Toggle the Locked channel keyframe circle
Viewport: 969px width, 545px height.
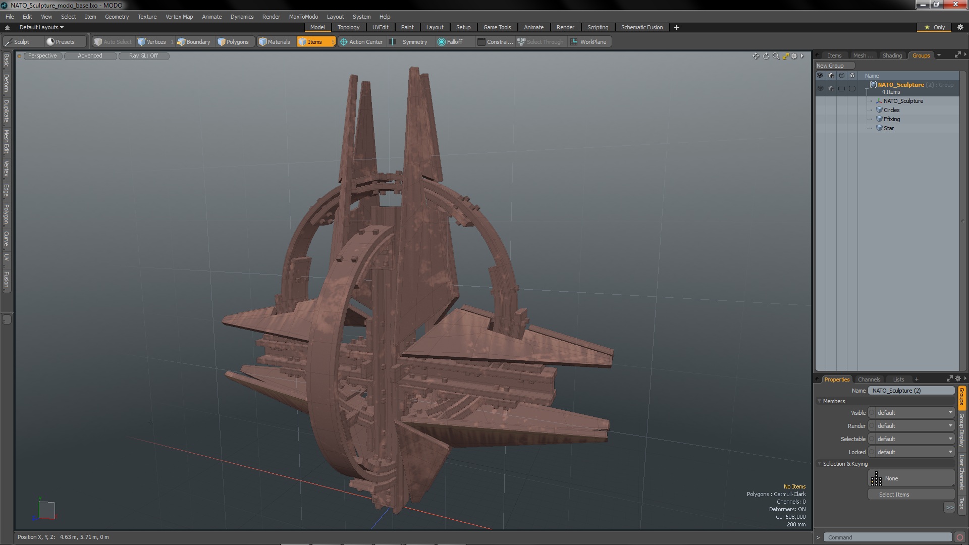point(872,452)
